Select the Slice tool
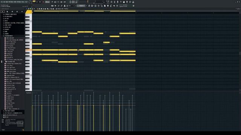Viewport: 241px width, 135px height. pyautogui.click(x=47, y=9)
